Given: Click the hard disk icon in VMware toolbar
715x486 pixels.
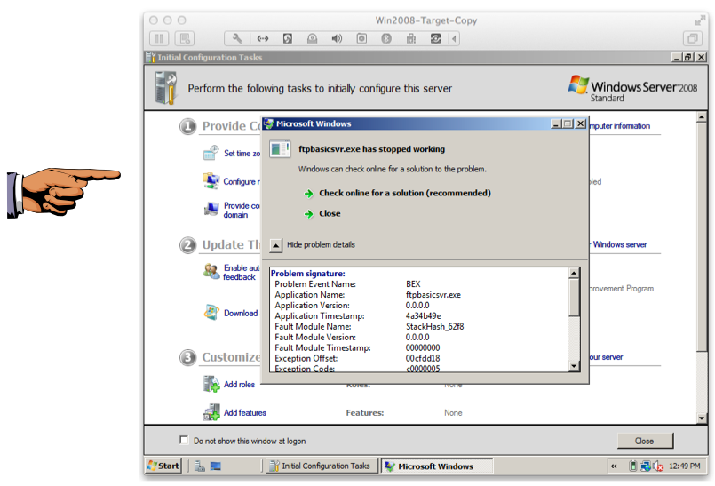Looking at the screenshot, I should tap(287, 38).
